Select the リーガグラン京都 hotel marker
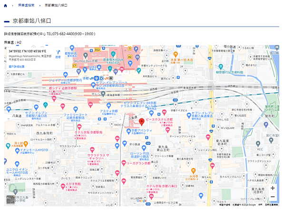This screenshot has height=211, width=285. coord(124,163)
